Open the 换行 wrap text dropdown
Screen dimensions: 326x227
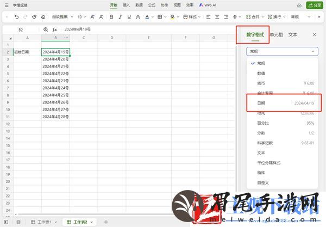(x=277, y=17)
